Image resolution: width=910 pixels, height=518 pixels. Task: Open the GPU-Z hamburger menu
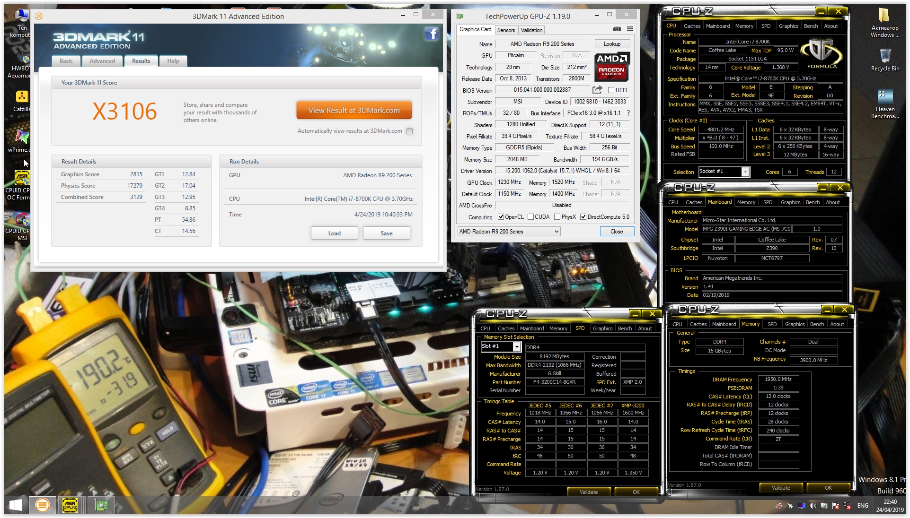tap(630, 29)
